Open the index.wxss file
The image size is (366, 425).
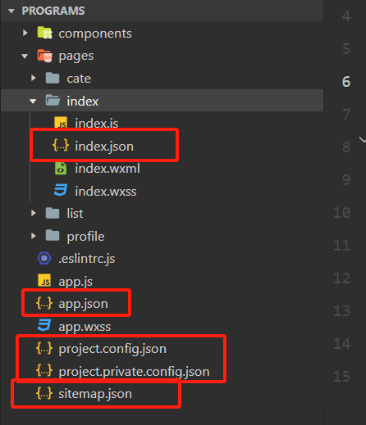pyautogui.click(x=106, y=191)
